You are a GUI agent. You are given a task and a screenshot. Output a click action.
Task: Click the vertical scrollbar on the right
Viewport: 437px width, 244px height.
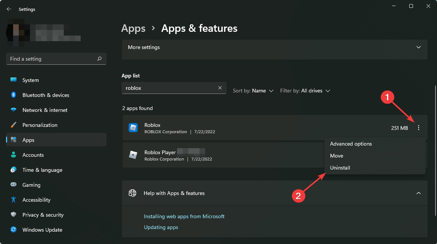tap(435, 150)
